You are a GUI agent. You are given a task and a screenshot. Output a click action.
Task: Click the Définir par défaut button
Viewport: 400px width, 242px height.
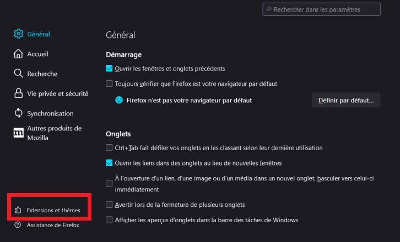346,100
